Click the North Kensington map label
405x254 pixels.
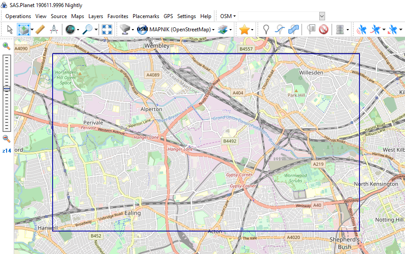pos(376,184)
